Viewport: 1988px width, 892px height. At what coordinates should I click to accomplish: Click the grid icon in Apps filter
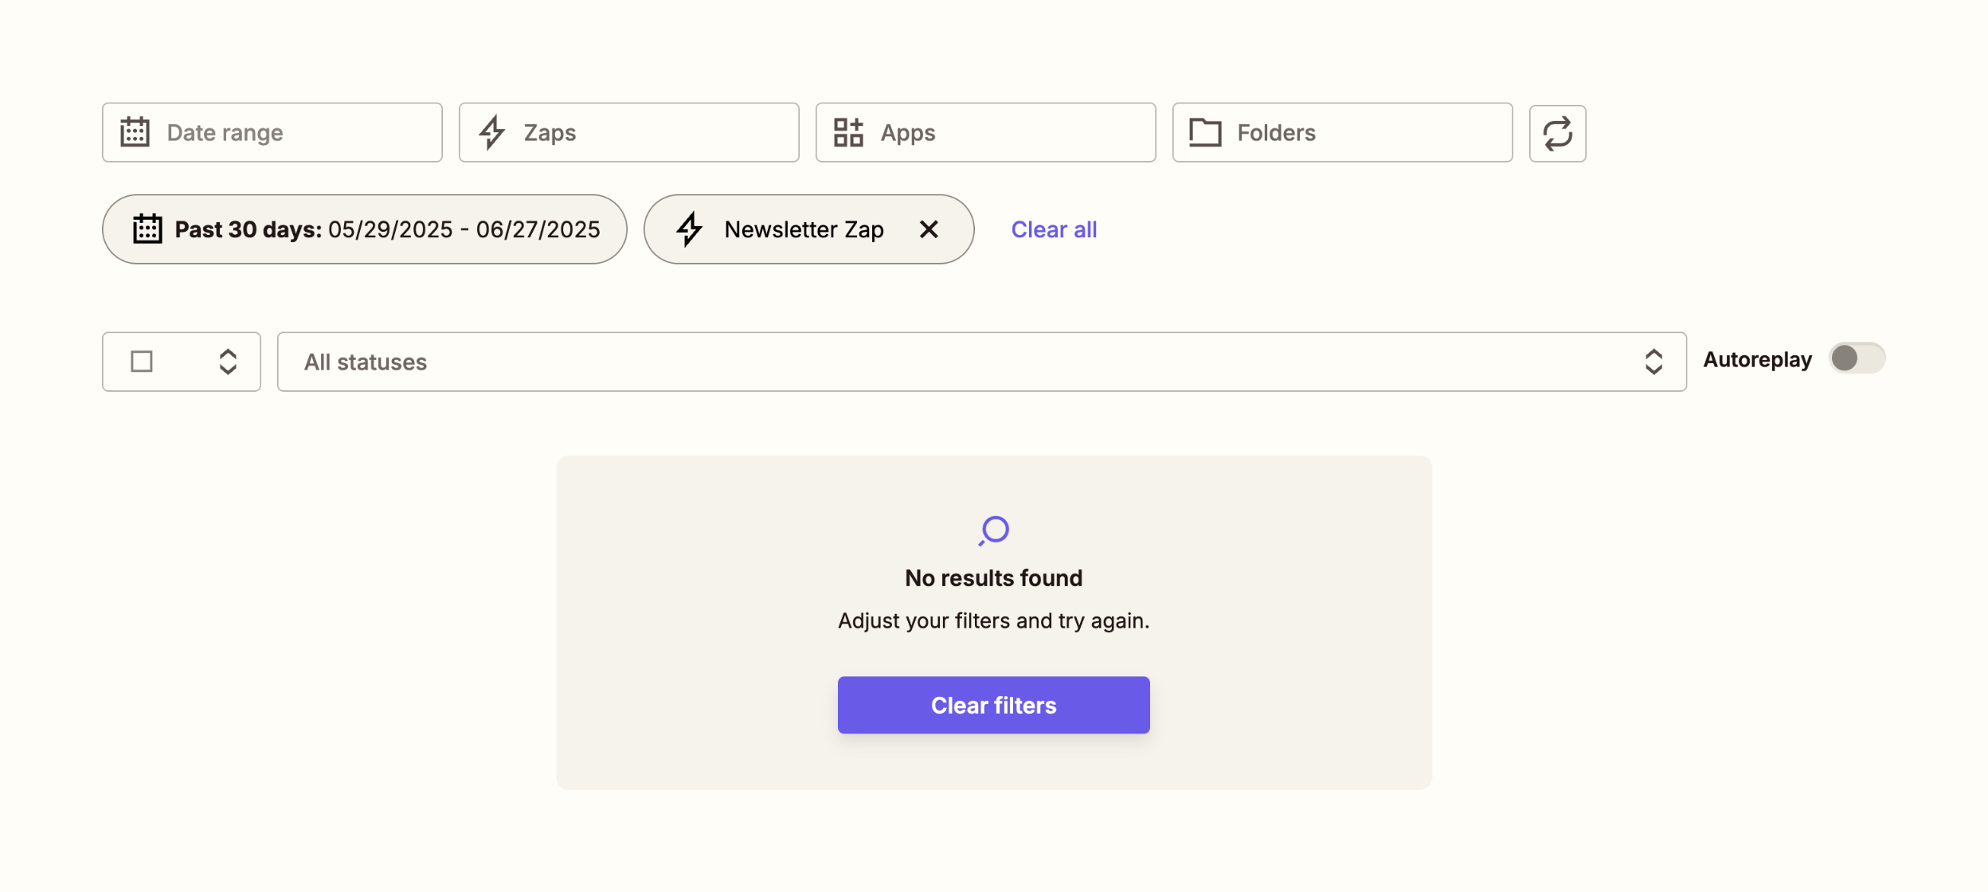tap(848, 132)
